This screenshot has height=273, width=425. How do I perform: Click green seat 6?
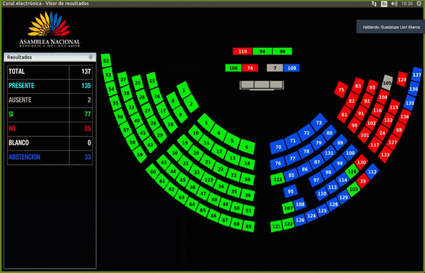point(246,147)
